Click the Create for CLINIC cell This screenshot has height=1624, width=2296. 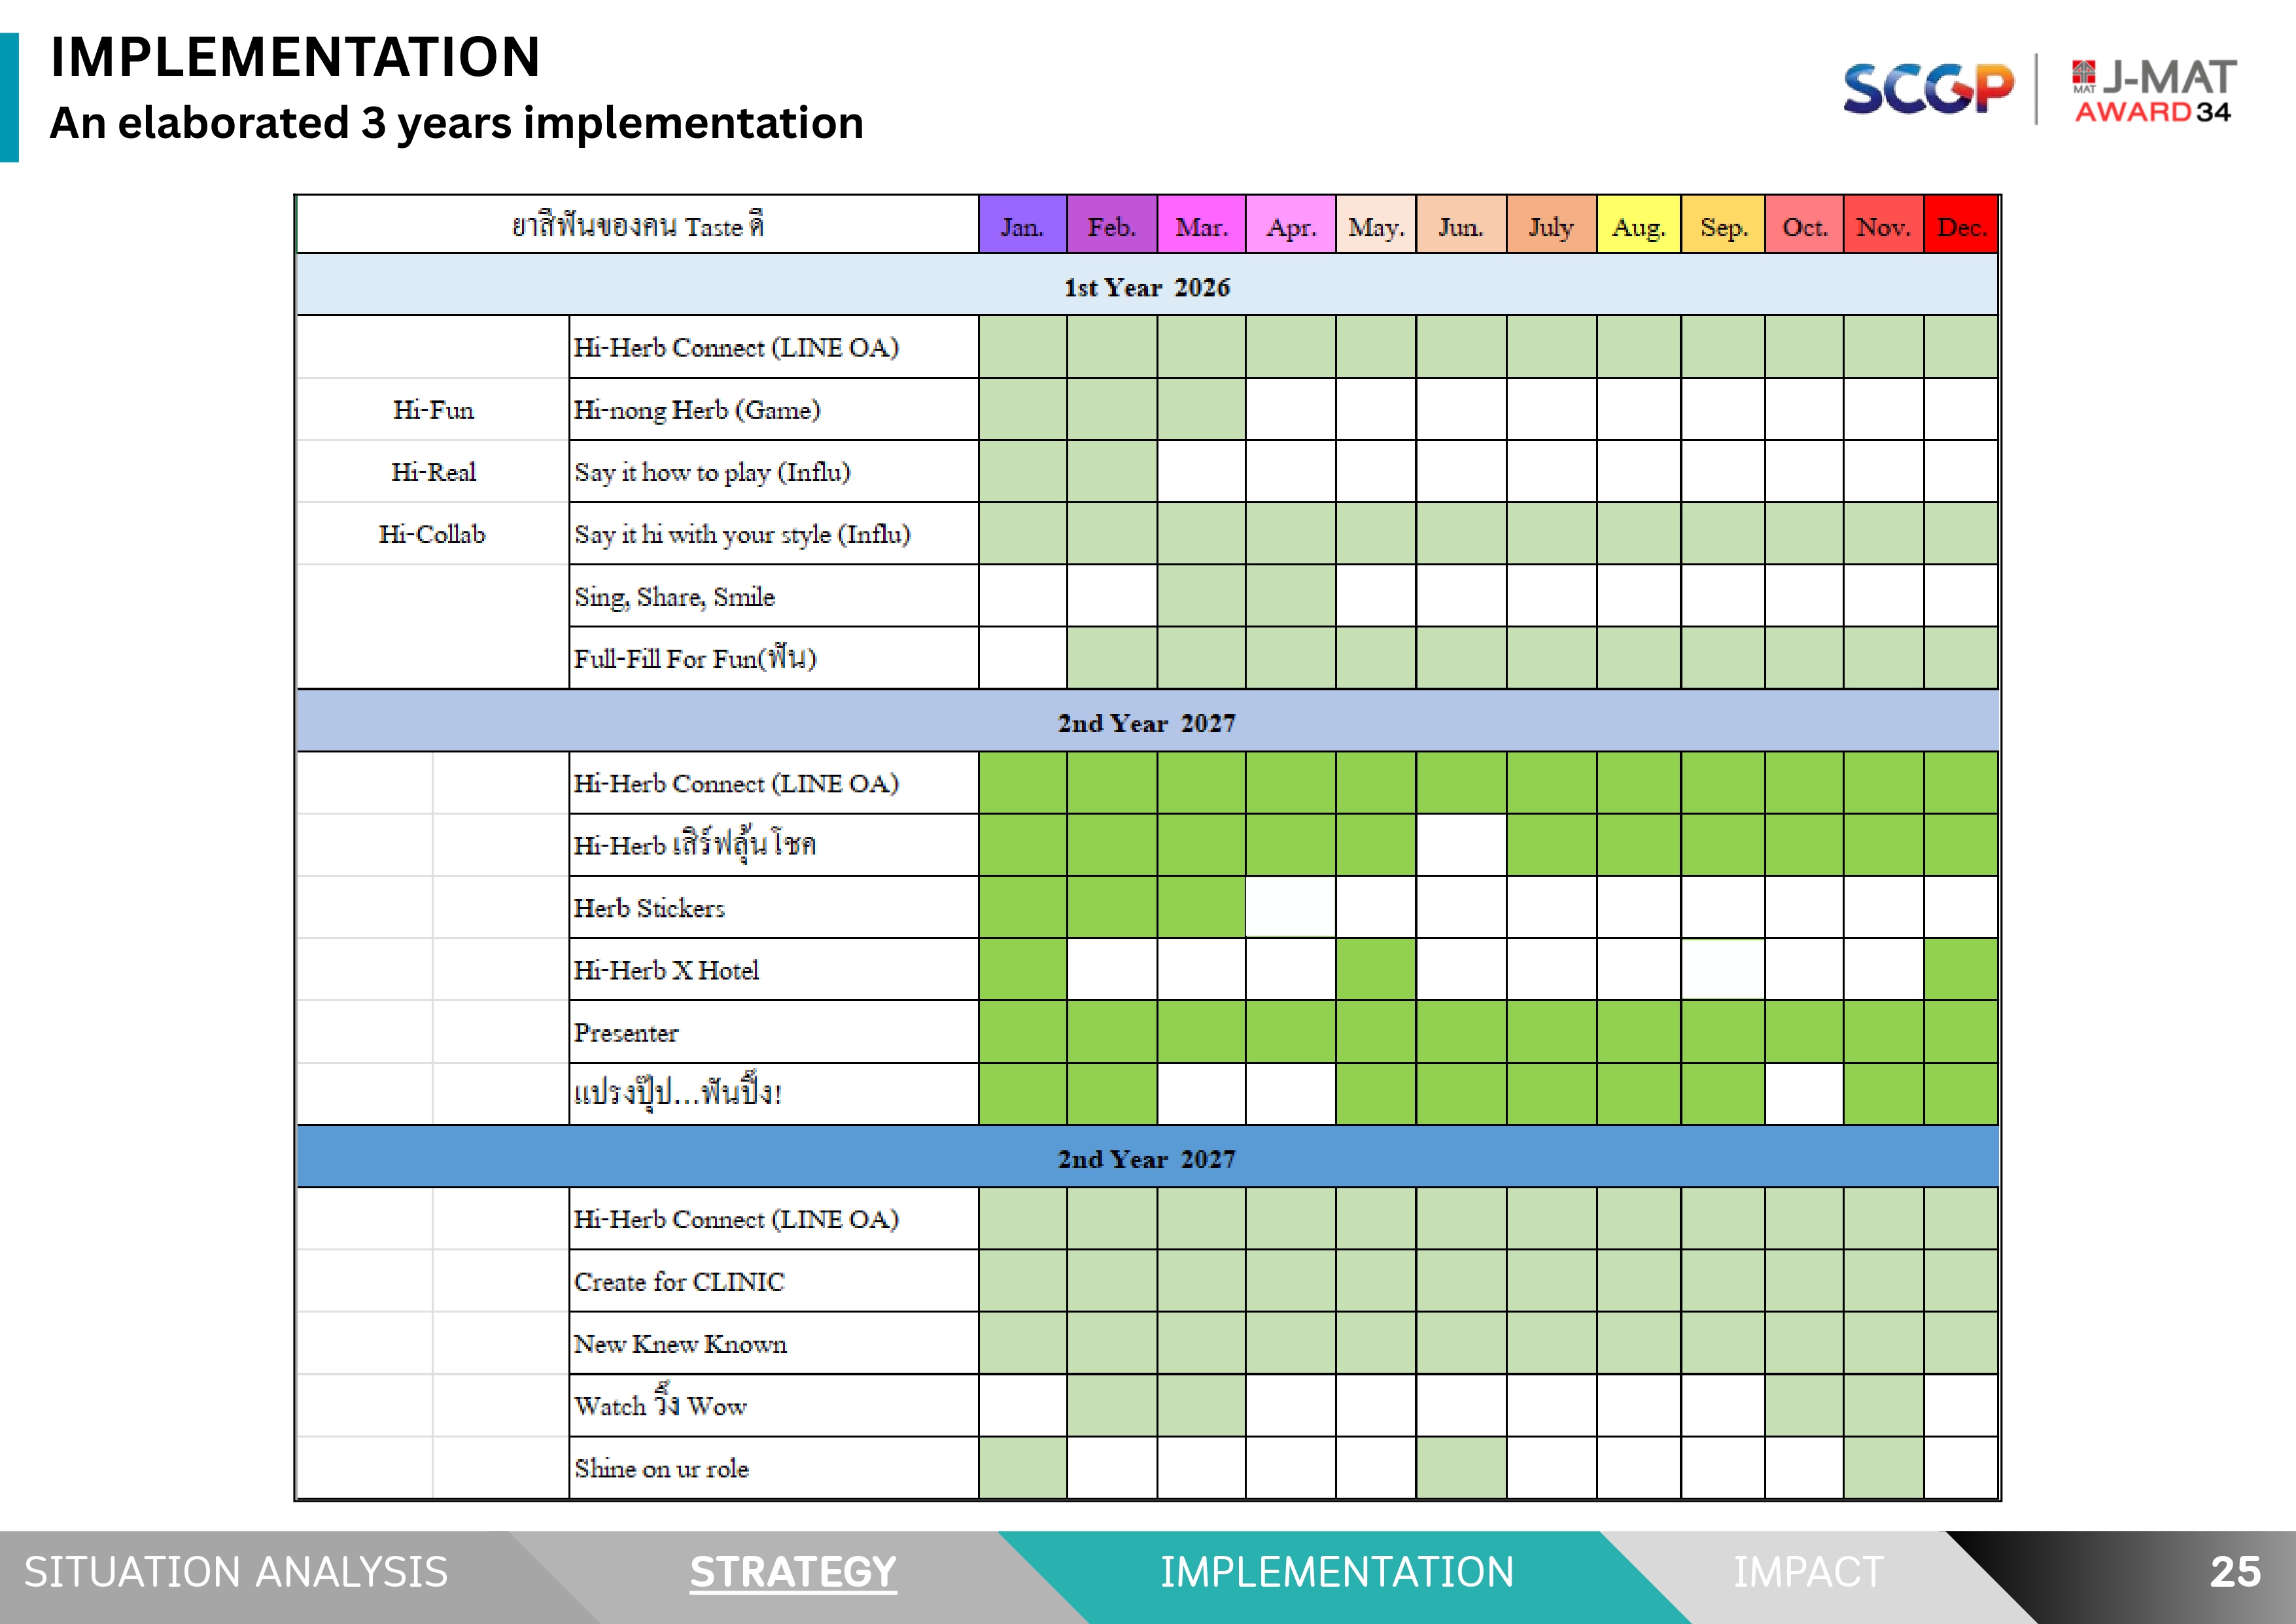[x=679, y=1282]
